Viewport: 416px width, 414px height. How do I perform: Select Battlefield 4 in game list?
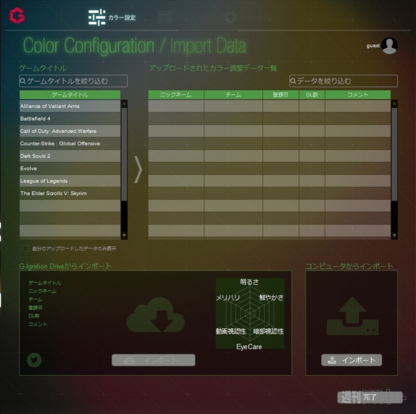70,119
